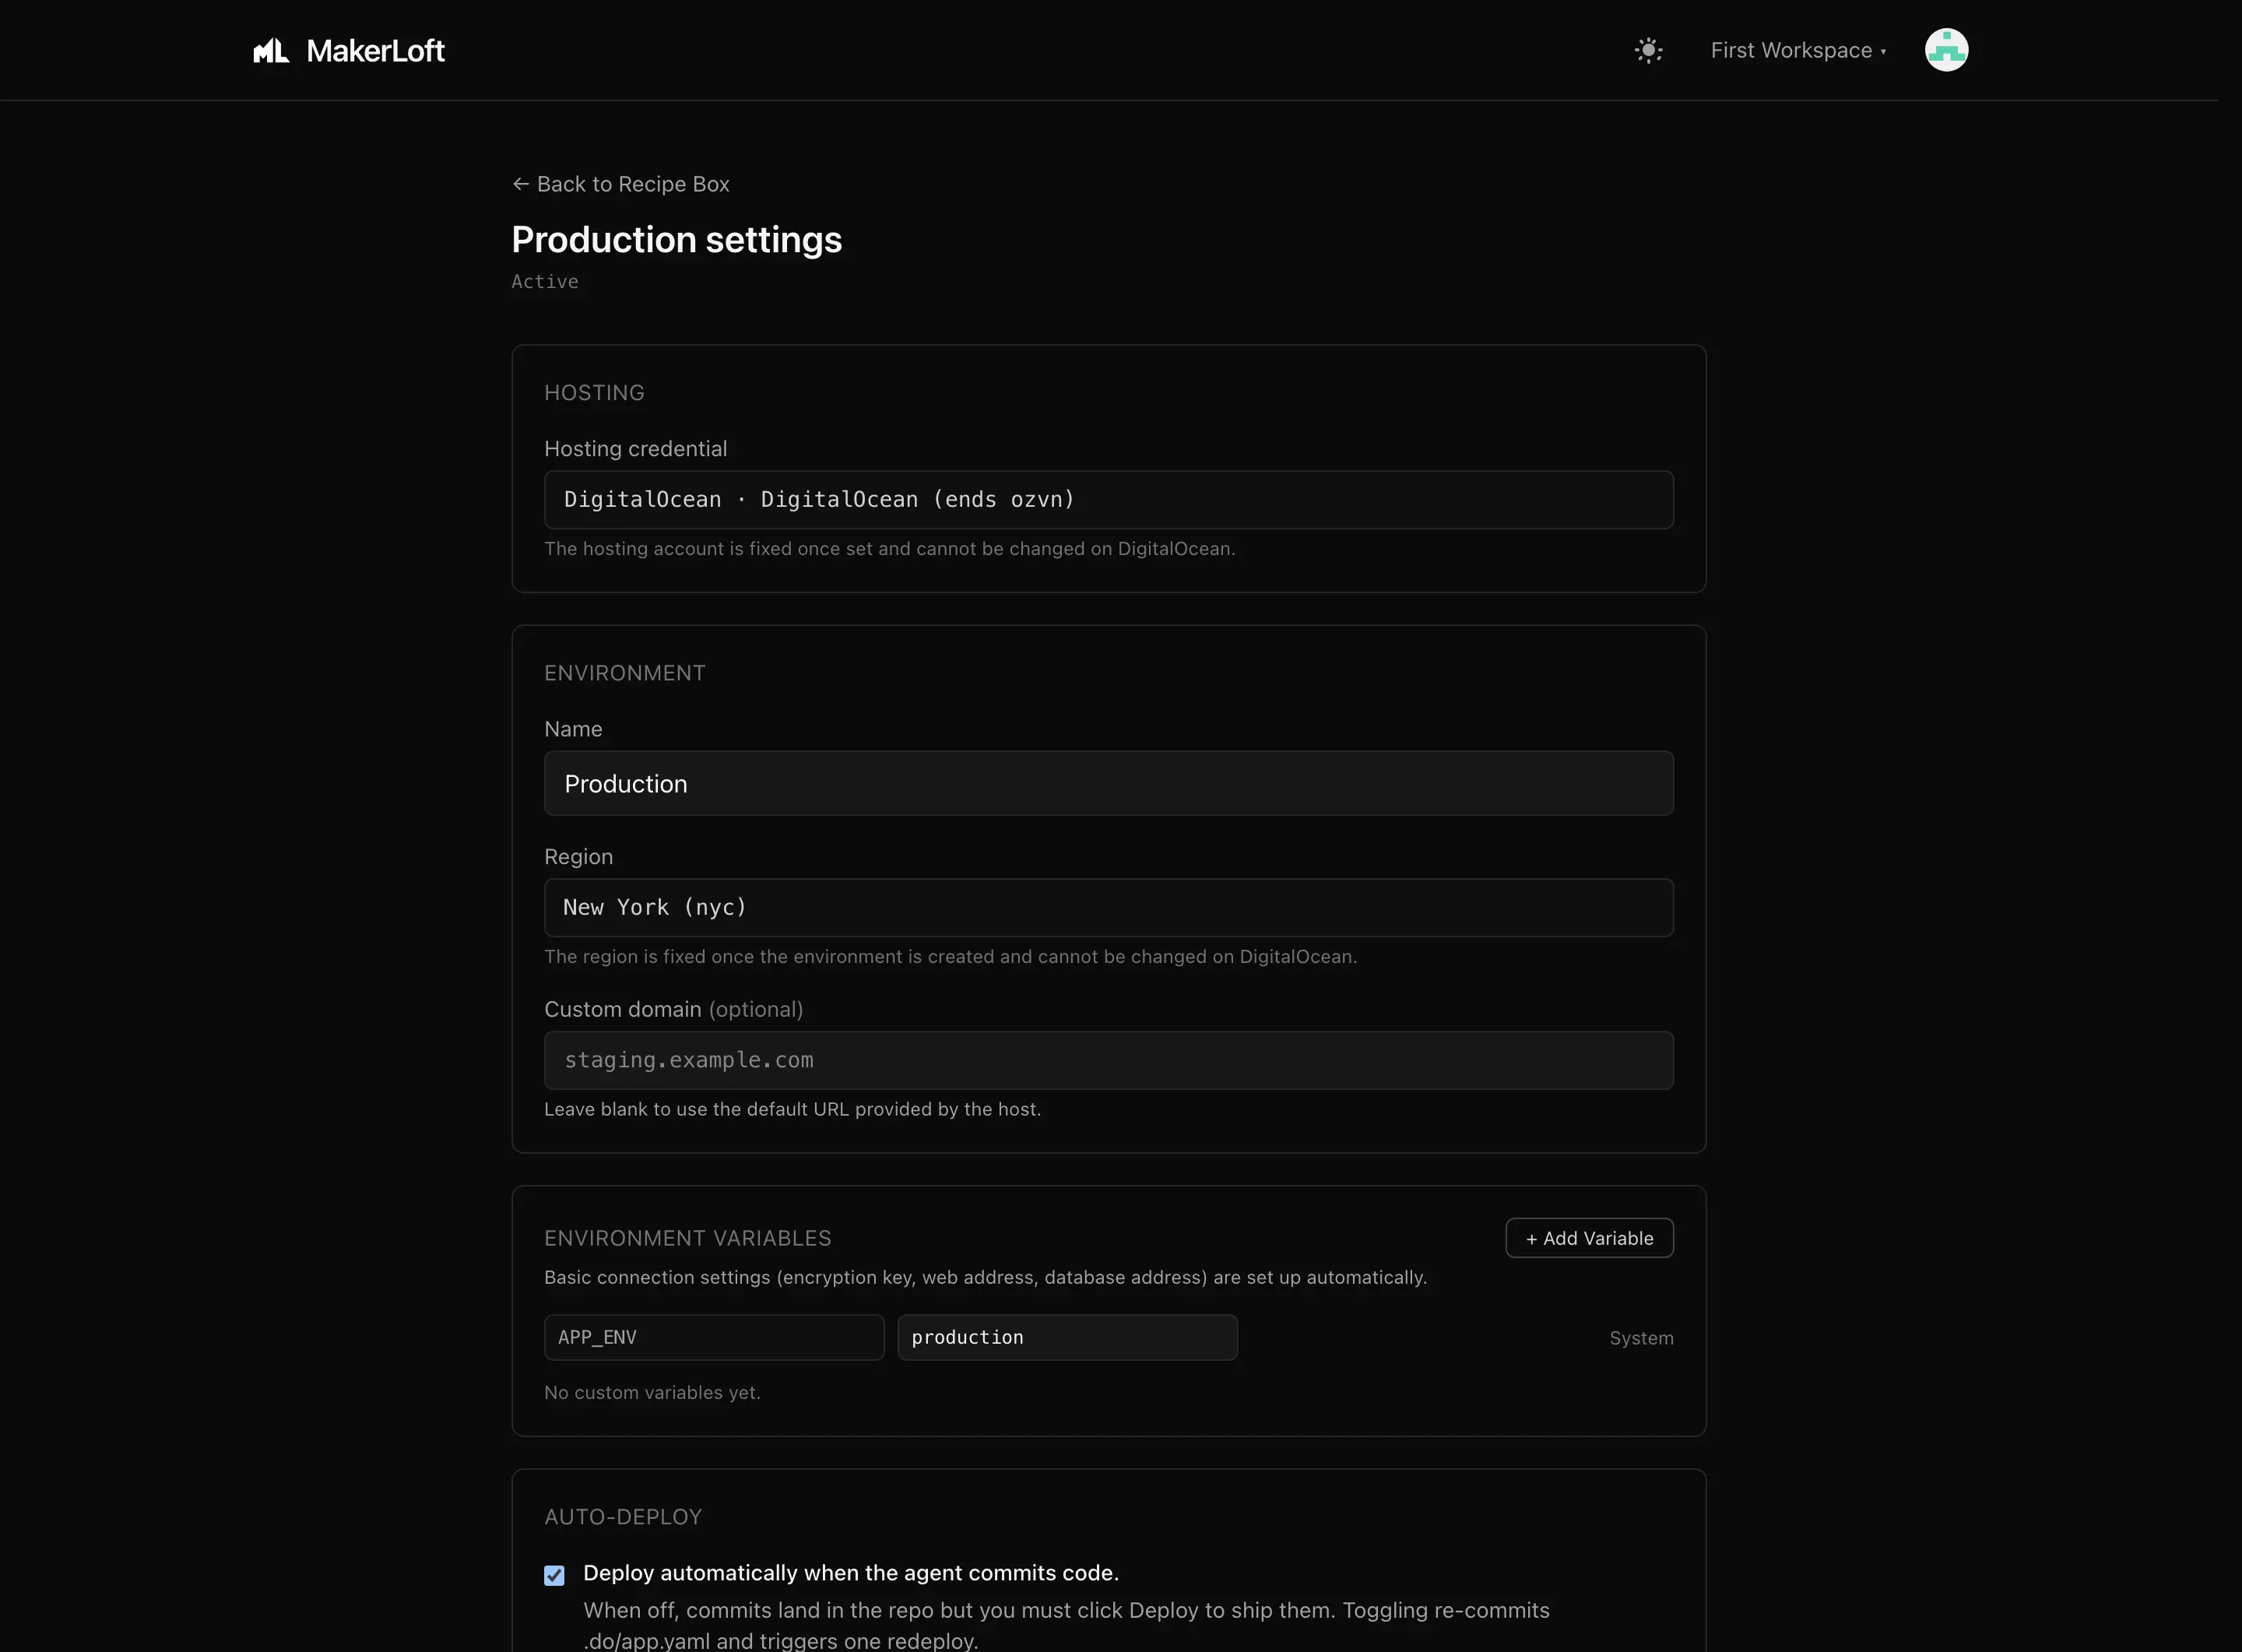2242x1652 pixels.
Task: Open the First Workspace switcher dropdown
Action: click(x=1798, y=50)
